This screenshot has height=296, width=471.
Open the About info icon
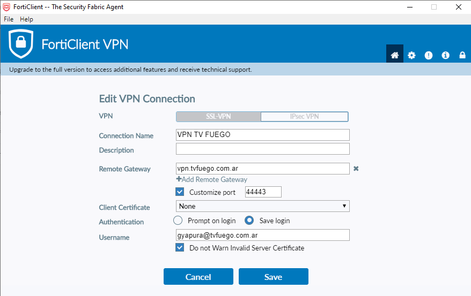pyautogui.click(x=445, y=55)
